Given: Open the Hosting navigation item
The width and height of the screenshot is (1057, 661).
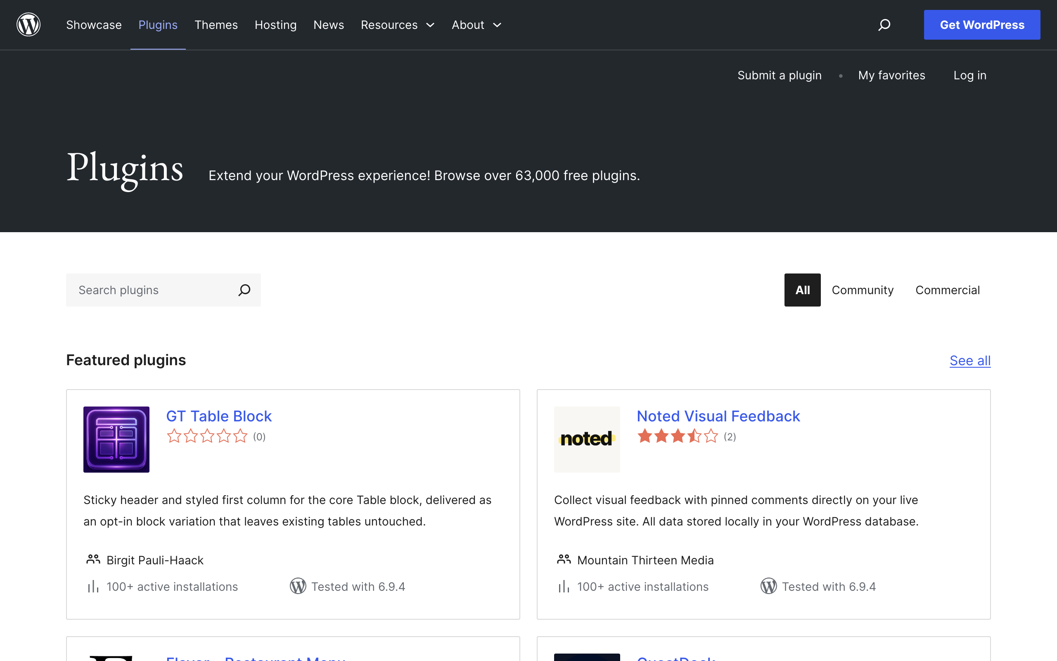Looking at the screenshot, I should point(276,25).
